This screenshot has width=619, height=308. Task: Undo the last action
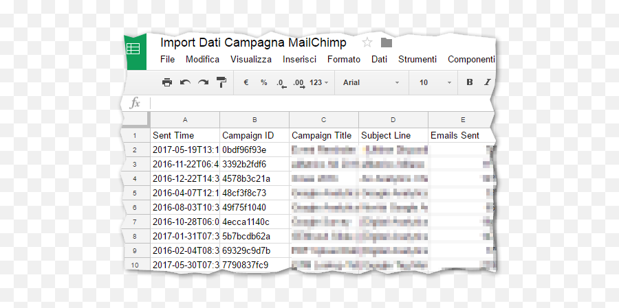185,82
